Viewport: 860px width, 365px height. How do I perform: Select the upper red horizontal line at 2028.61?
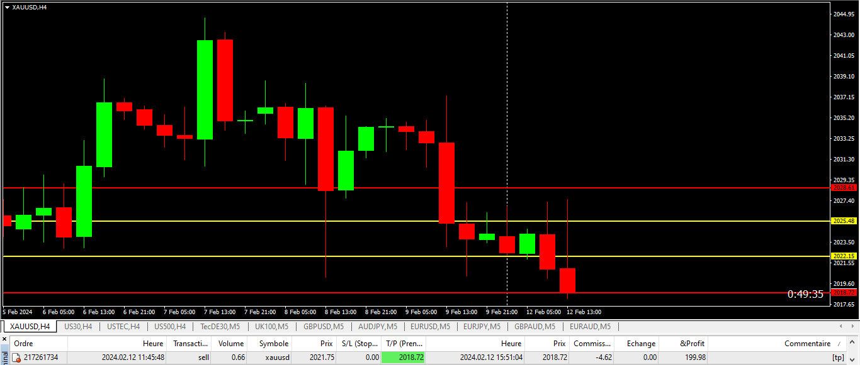pos(416,188)
